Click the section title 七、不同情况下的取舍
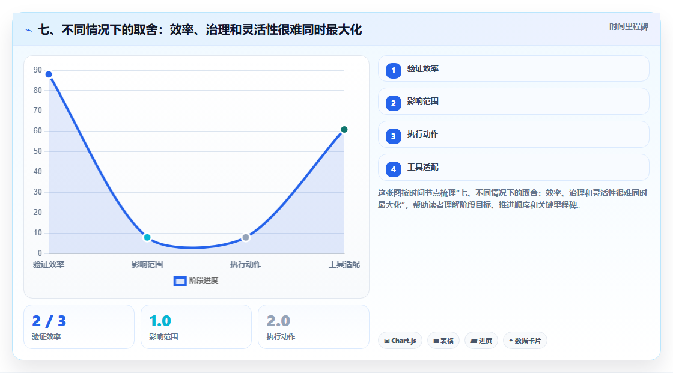 (x=199, y=30)
